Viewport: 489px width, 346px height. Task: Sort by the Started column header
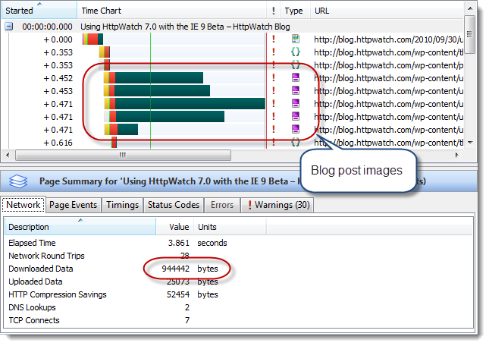click(39, 11)
